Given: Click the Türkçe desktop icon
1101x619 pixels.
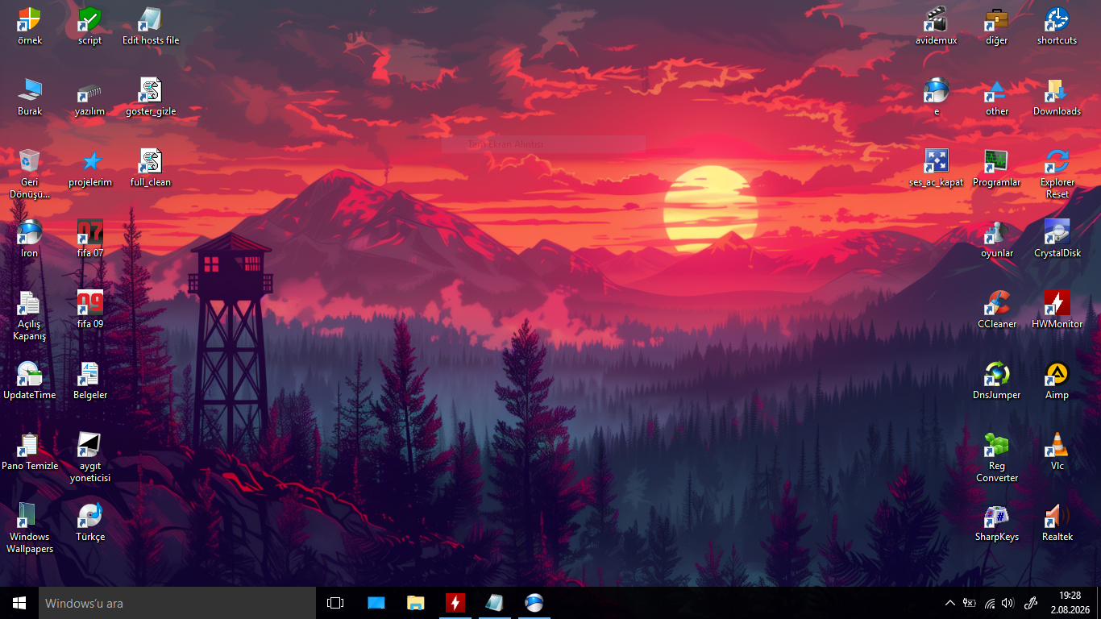Looking at the screenshot, I should pyautogui.click(x=89, y=522).
